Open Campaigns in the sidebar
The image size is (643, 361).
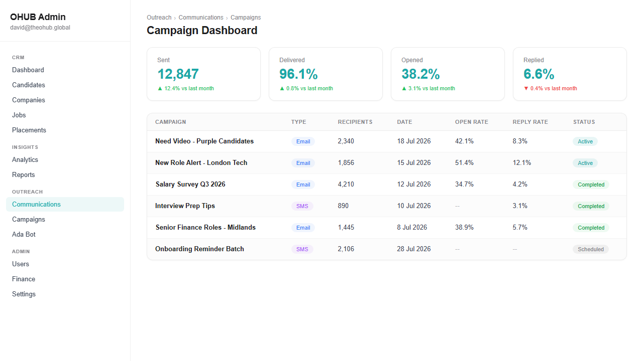[x=65, y=220]
